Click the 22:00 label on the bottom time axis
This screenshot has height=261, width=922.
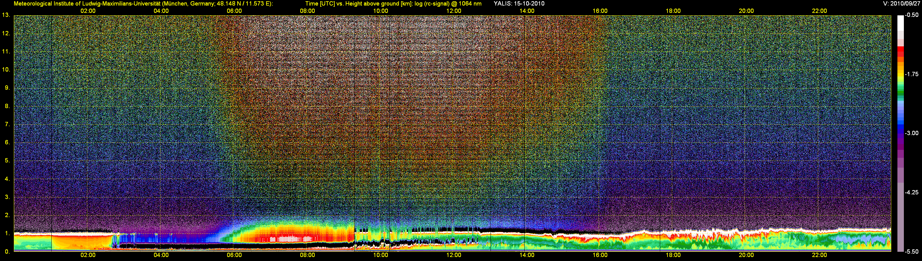tap(819, 255)
